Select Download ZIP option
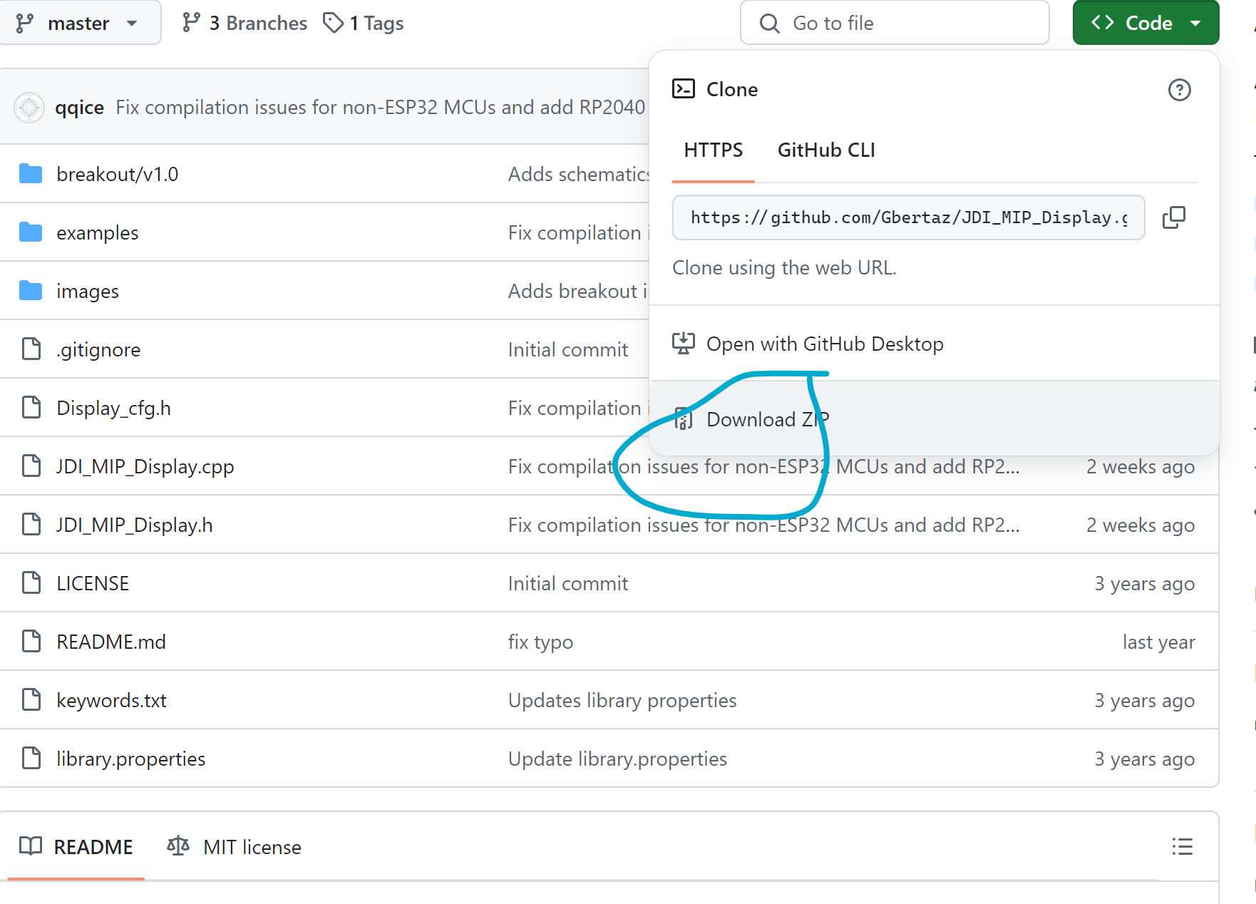 [x=935, y=418]
